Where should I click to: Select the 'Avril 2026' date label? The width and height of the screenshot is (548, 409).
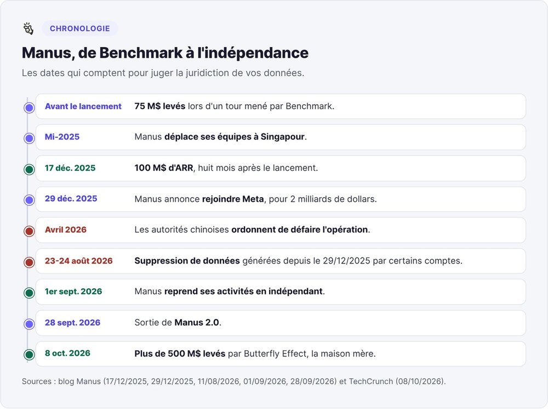pos(66,229)
